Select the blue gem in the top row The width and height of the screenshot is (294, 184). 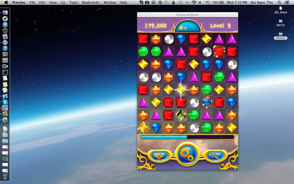click(181, 39)
